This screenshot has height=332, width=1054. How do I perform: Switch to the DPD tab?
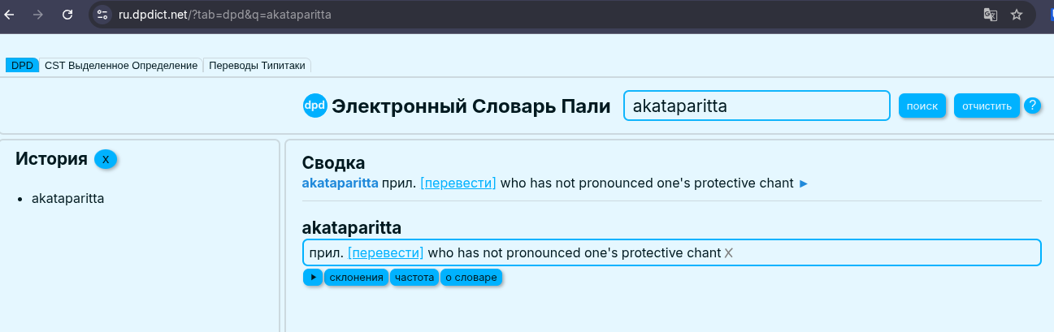(x=22, y=66)
